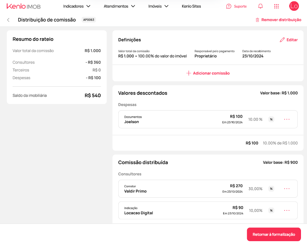307x245 pixels.
Task: Click Valor base: R$ 900 label
Action: [280, 162]
